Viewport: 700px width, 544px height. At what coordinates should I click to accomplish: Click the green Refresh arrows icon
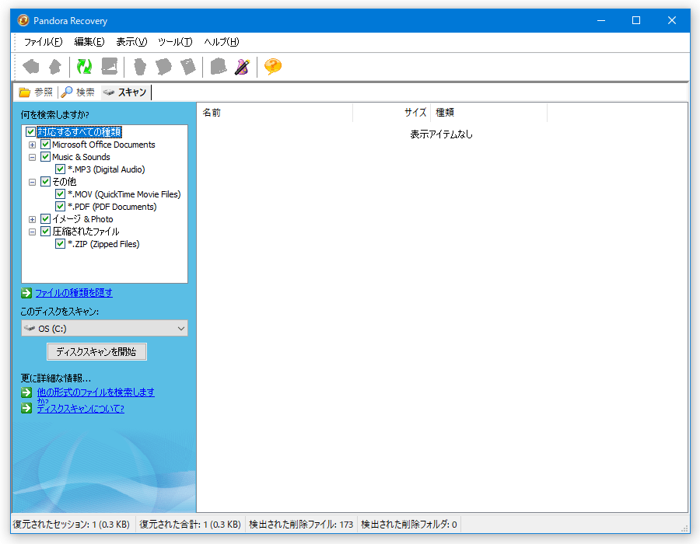84,67
